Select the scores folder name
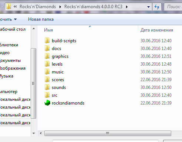Viewport: 182px width, 142px height. point(58,80)
